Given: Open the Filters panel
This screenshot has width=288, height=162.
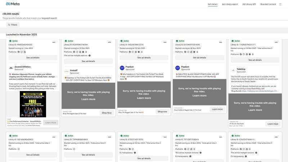Looking at the screenshot, I should [13, 25].
